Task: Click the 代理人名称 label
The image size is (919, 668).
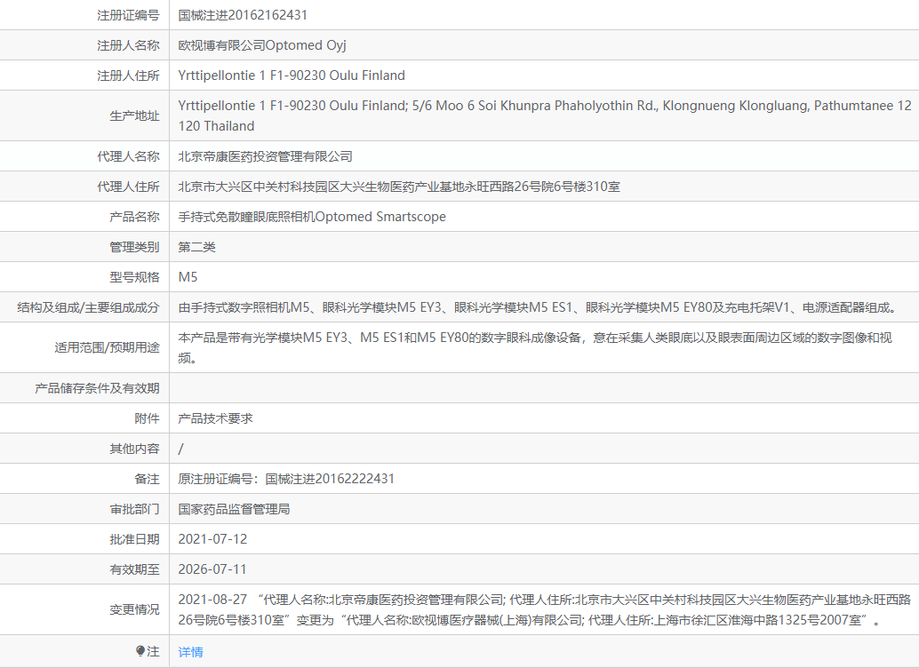Action: 128,156
